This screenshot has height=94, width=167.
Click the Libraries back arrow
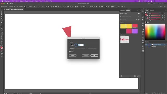(121, 14)
